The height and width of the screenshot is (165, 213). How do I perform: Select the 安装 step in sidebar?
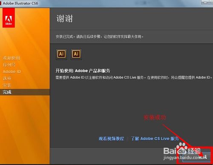(x=7, y=85)
